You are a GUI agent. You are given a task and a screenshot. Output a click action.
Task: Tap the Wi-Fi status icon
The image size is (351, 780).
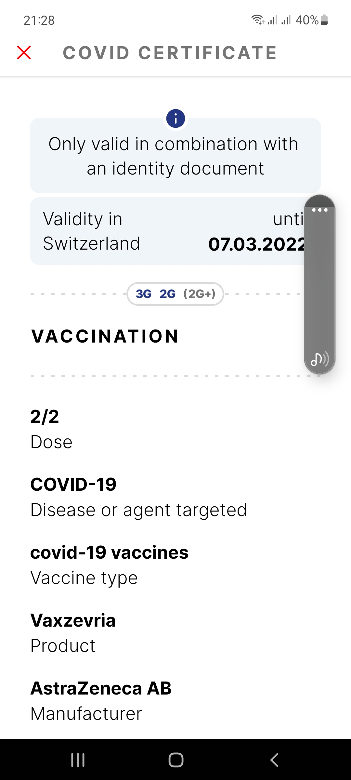tap(257, 20)
